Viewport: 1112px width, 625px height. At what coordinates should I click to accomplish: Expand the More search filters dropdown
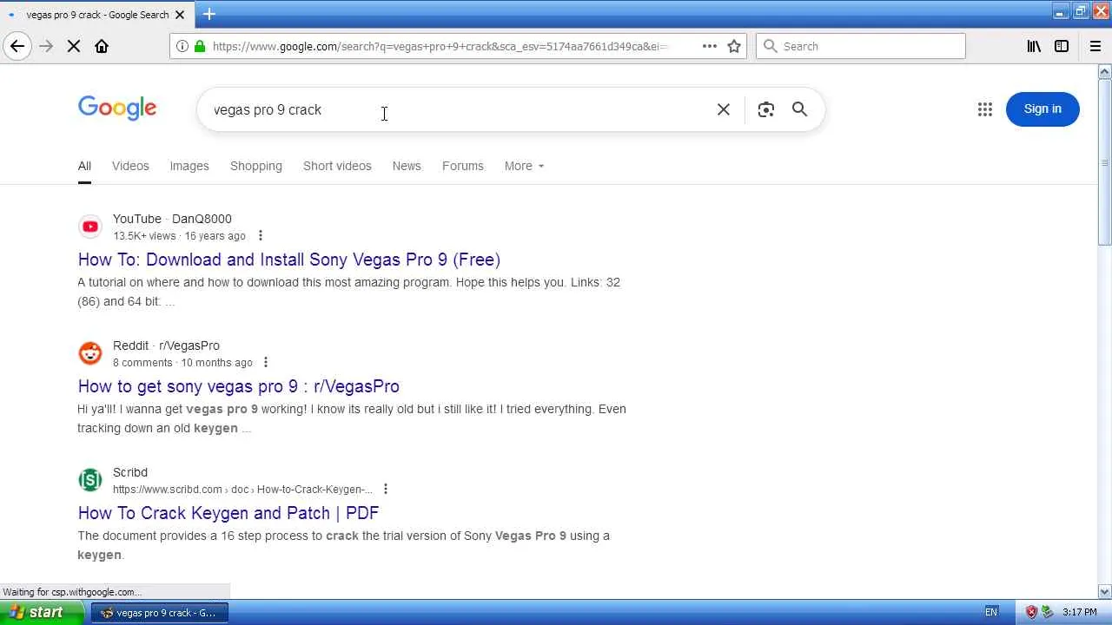[x=524, y=166]
